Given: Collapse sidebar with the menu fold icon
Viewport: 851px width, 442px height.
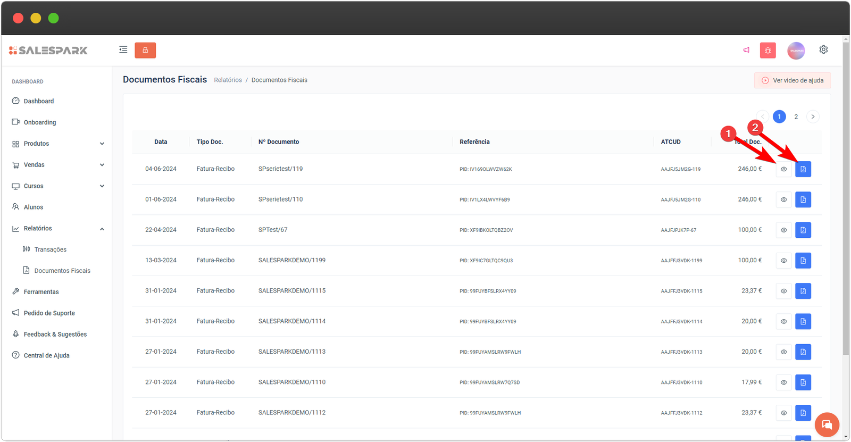Looking at the screenshot, I should point(123,49).
